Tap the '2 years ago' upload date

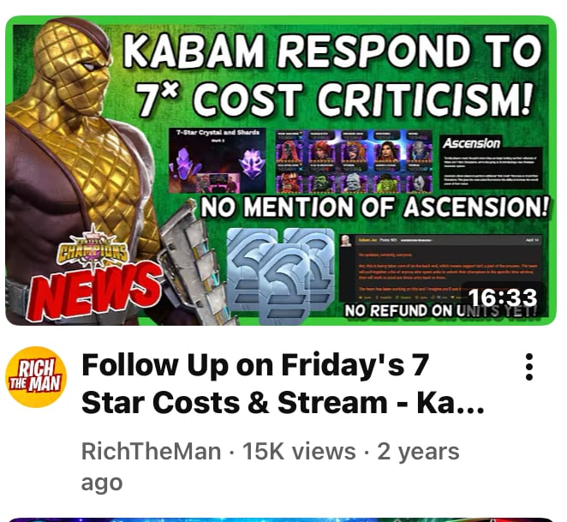pyautogui.click(x=270, y=467)
